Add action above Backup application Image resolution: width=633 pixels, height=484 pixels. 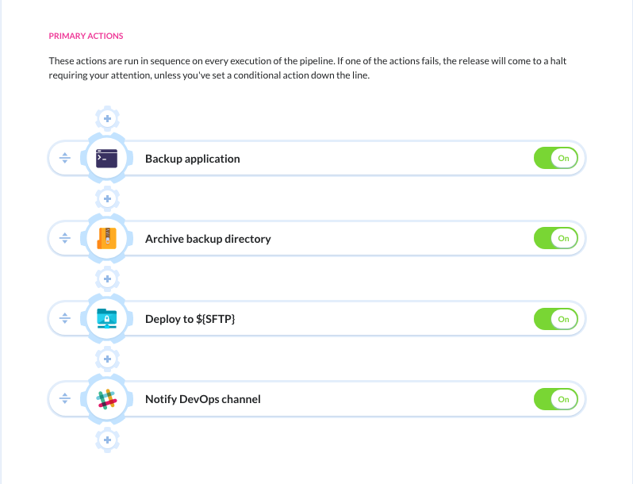tap(107, 118)
